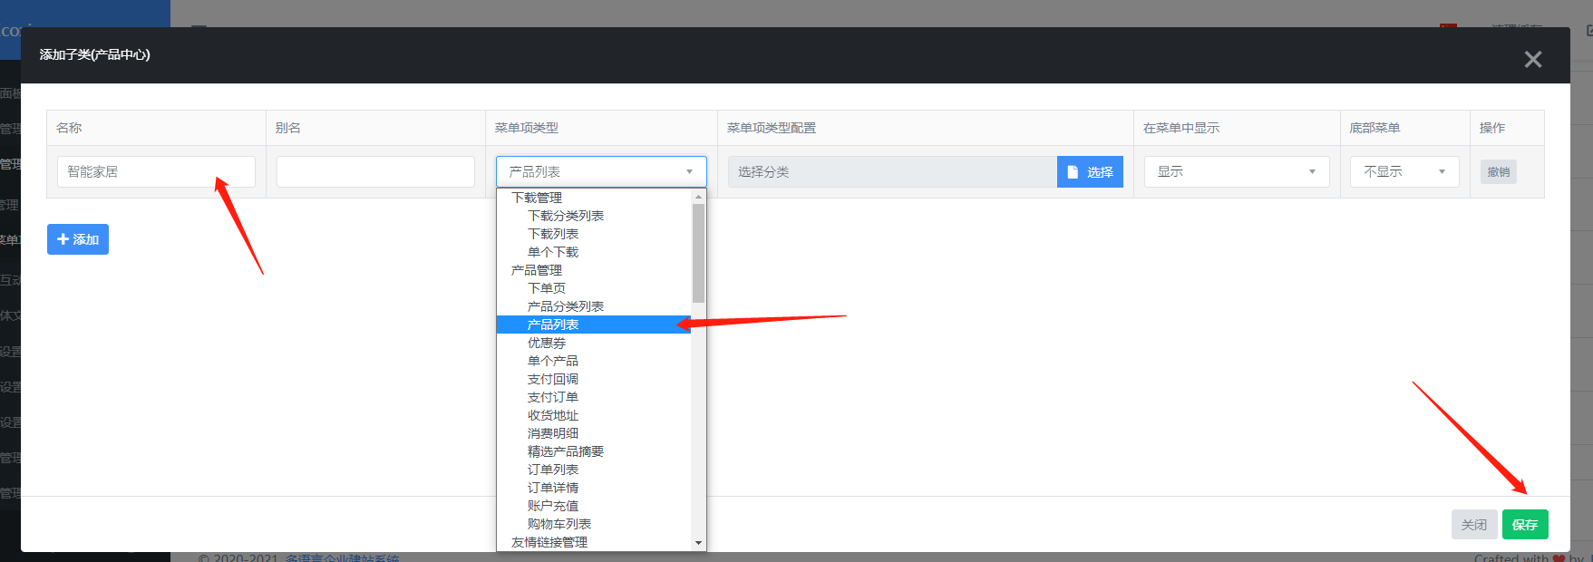Click the 撤销 button in 操作 column

click(1498, 172)
